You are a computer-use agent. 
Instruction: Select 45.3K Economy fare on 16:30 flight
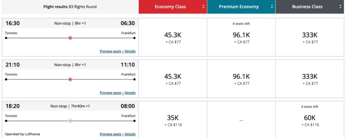click(x=173, y=37)
